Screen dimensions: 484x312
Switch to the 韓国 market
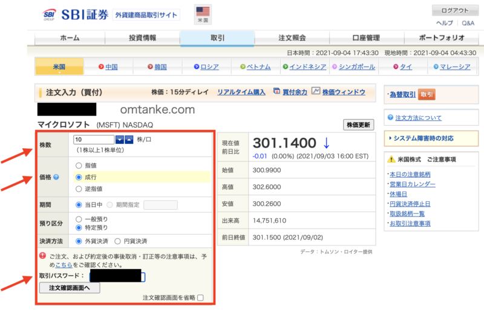point(160,67)
